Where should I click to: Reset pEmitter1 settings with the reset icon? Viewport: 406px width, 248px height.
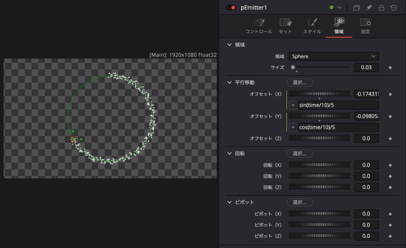click(x=393, y=7)
